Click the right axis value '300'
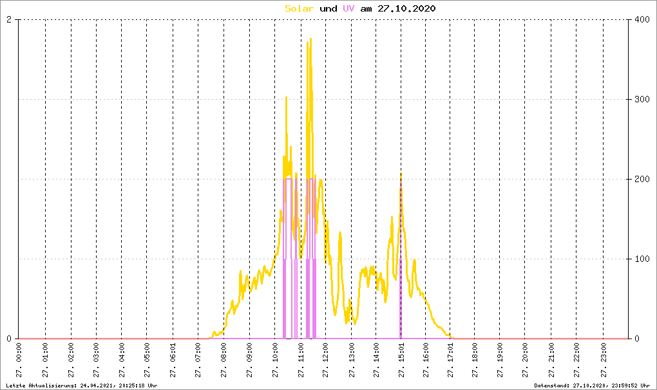Image resolution: width=657 pixels, height=390 pixels. tap(642, 99)
